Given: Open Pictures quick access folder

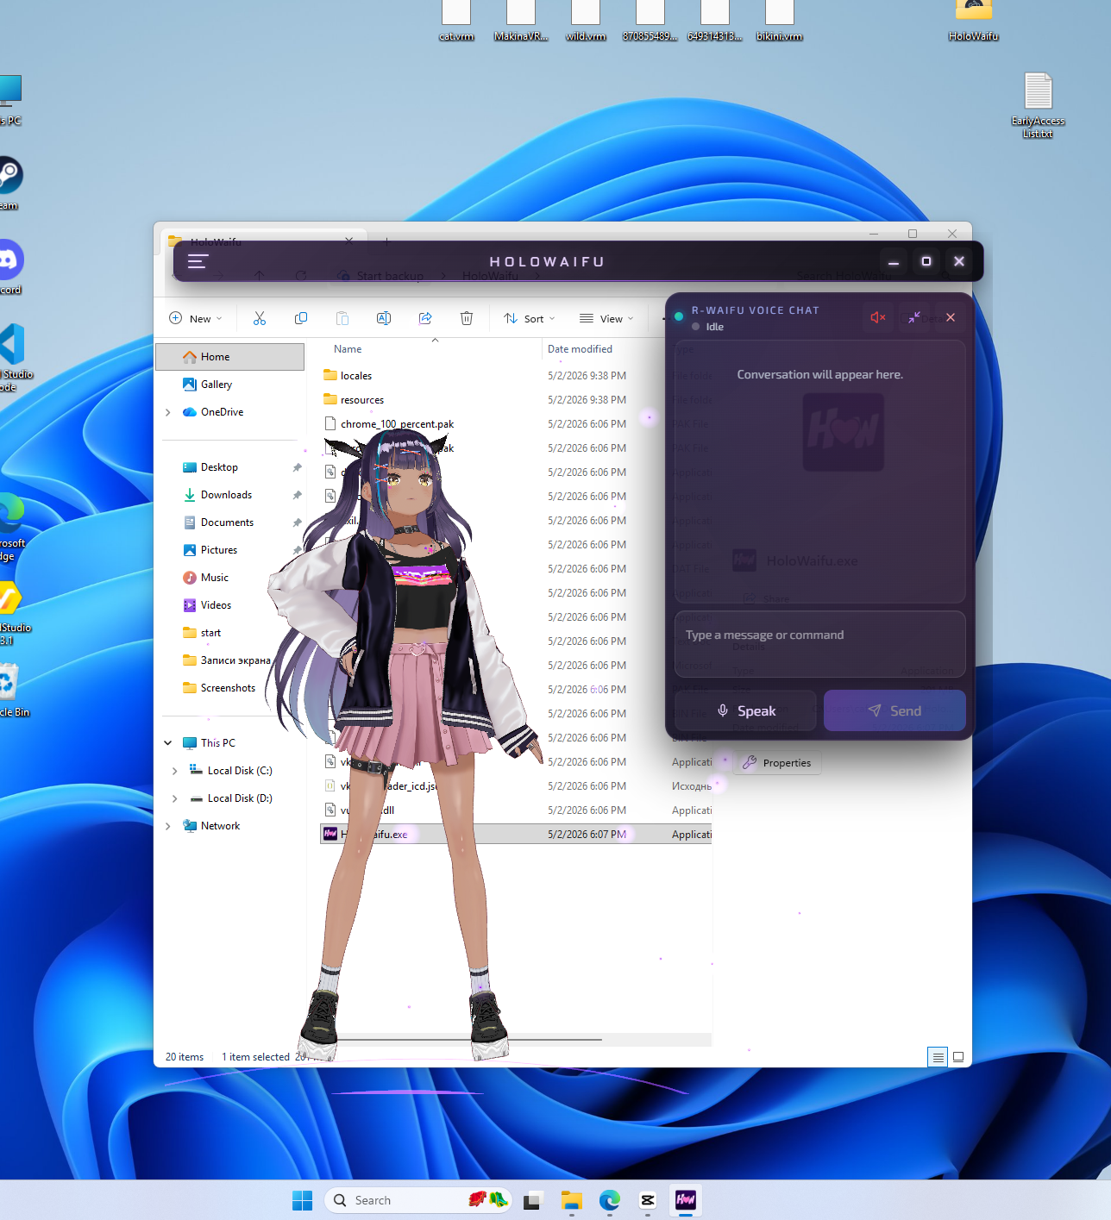Looking at the screenshot, I should pos(218,550).
